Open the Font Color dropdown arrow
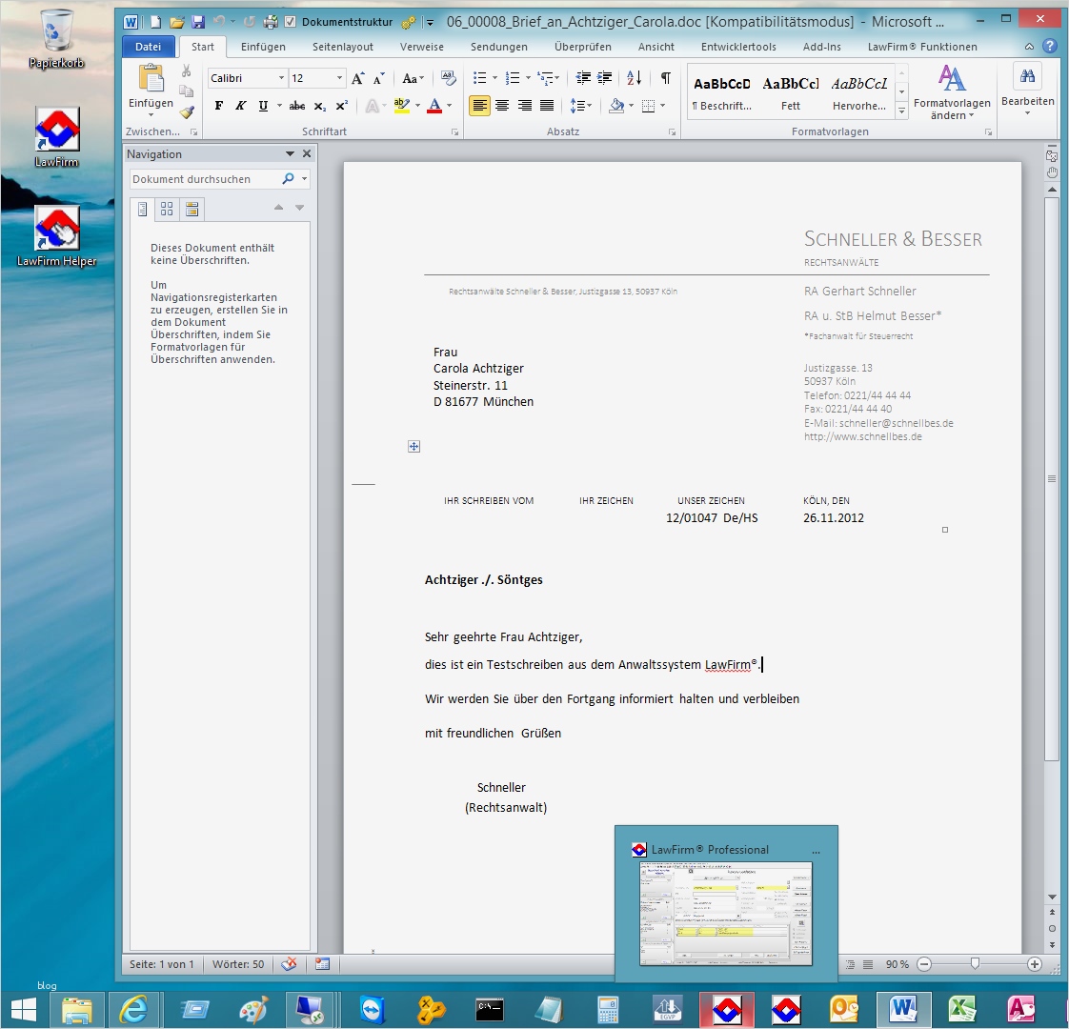1069x1029 pixels. click(447, 106)
